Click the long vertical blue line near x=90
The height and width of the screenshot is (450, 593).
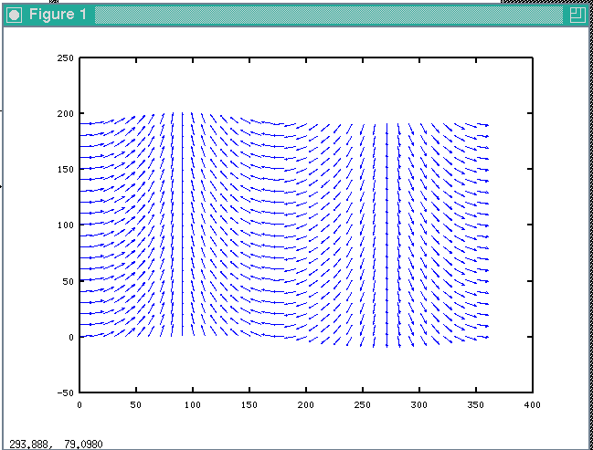click(x=183, y=224)
